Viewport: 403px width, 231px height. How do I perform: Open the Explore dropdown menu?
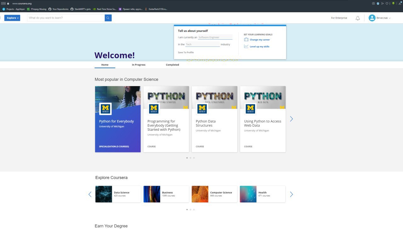(x=12, y=18)
